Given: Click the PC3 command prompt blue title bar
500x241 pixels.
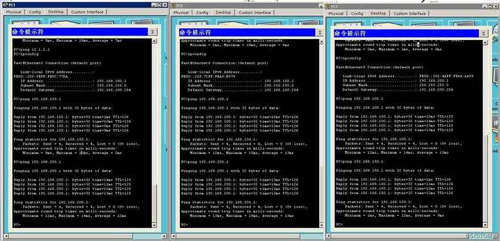Looking at the screenshot, I should click(407, 33).
